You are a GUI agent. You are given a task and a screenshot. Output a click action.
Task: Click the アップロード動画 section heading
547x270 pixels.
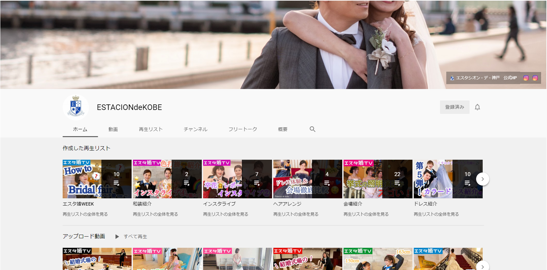click(84, 236)
